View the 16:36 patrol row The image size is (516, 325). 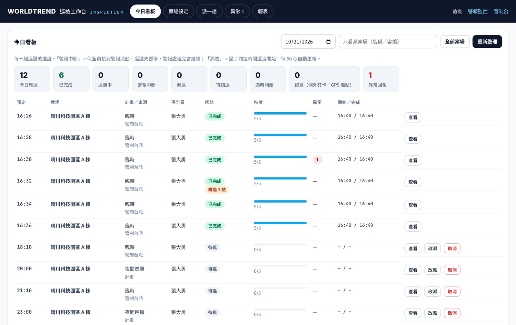click(413, 227)
